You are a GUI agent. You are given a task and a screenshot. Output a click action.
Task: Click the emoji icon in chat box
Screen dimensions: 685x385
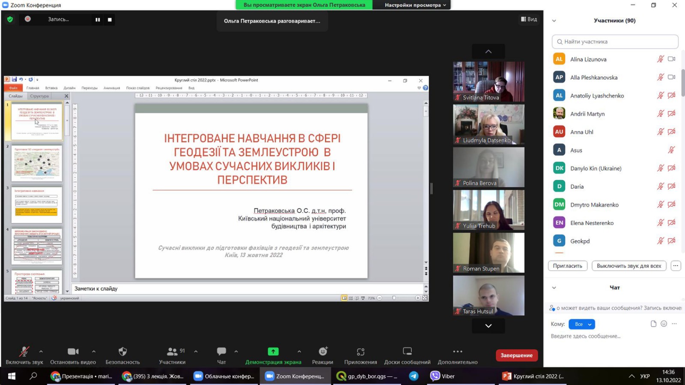click(x=664, y=324)
